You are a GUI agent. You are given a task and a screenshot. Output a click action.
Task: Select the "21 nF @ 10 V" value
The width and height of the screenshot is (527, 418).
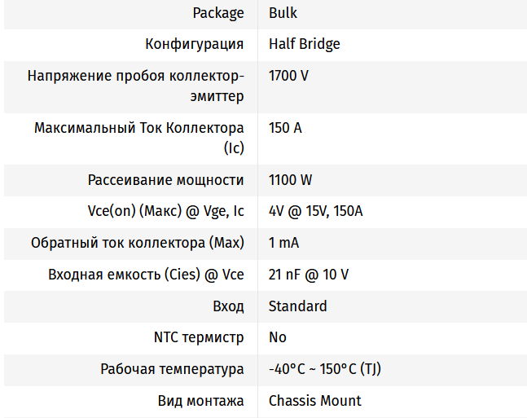[x=308, y=275]
